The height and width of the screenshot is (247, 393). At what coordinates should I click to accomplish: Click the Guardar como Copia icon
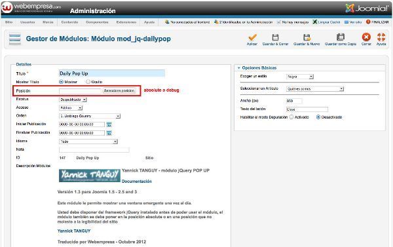pos(341,37)
